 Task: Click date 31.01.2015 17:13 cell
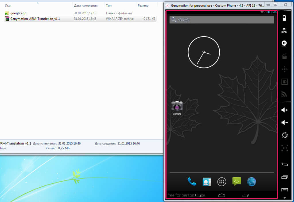85,13
